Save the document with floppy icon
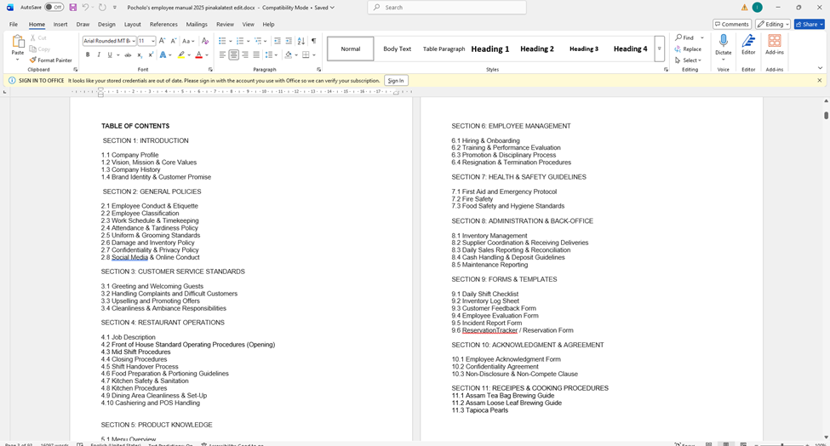The image size is (830, 446). [x=73, y=8]
